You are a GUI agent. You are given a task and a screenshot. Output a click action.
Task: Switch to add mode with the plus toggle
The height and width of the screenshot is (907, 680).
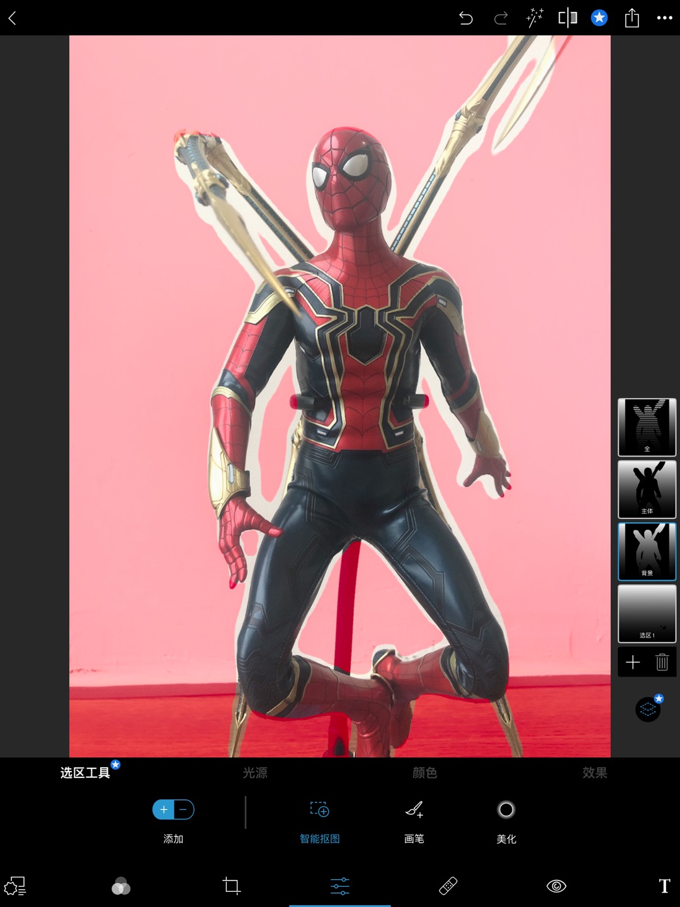[164, 809]
